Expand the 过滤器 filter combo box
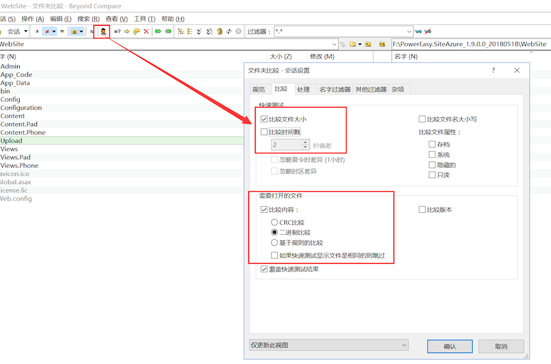551x364 pixels. pos(409,32)
